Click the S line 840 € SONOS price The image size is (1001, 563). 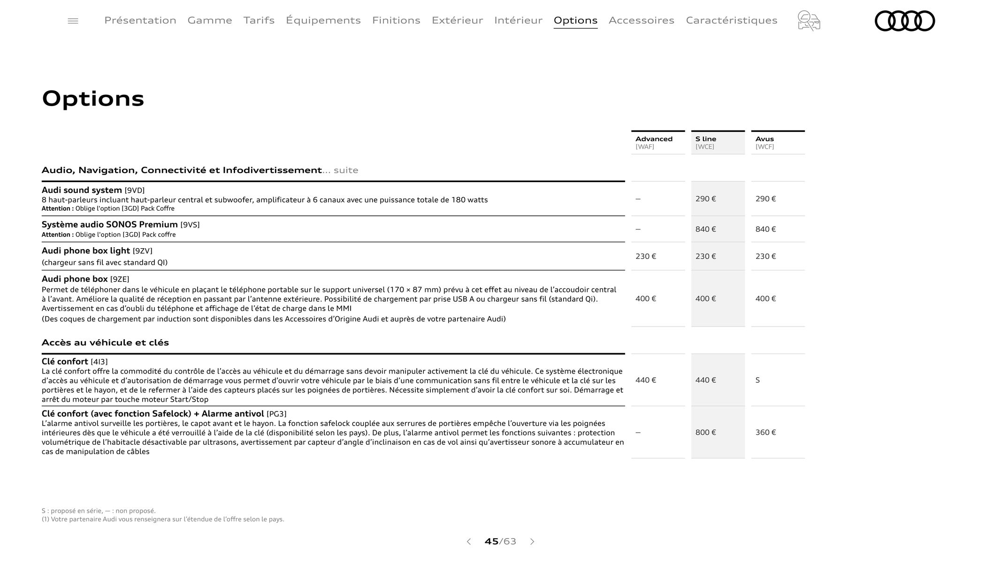[706, 229]
